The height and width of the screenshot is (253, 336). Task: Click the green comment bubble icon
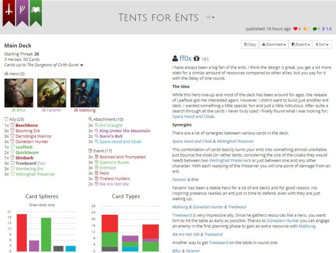[315, 29]
